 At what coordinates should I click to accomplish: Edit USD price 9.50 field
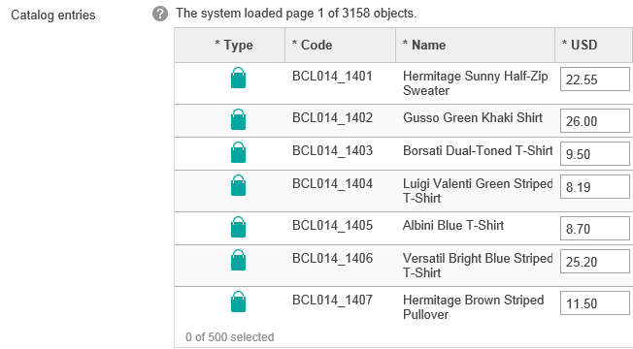(595, 154)
